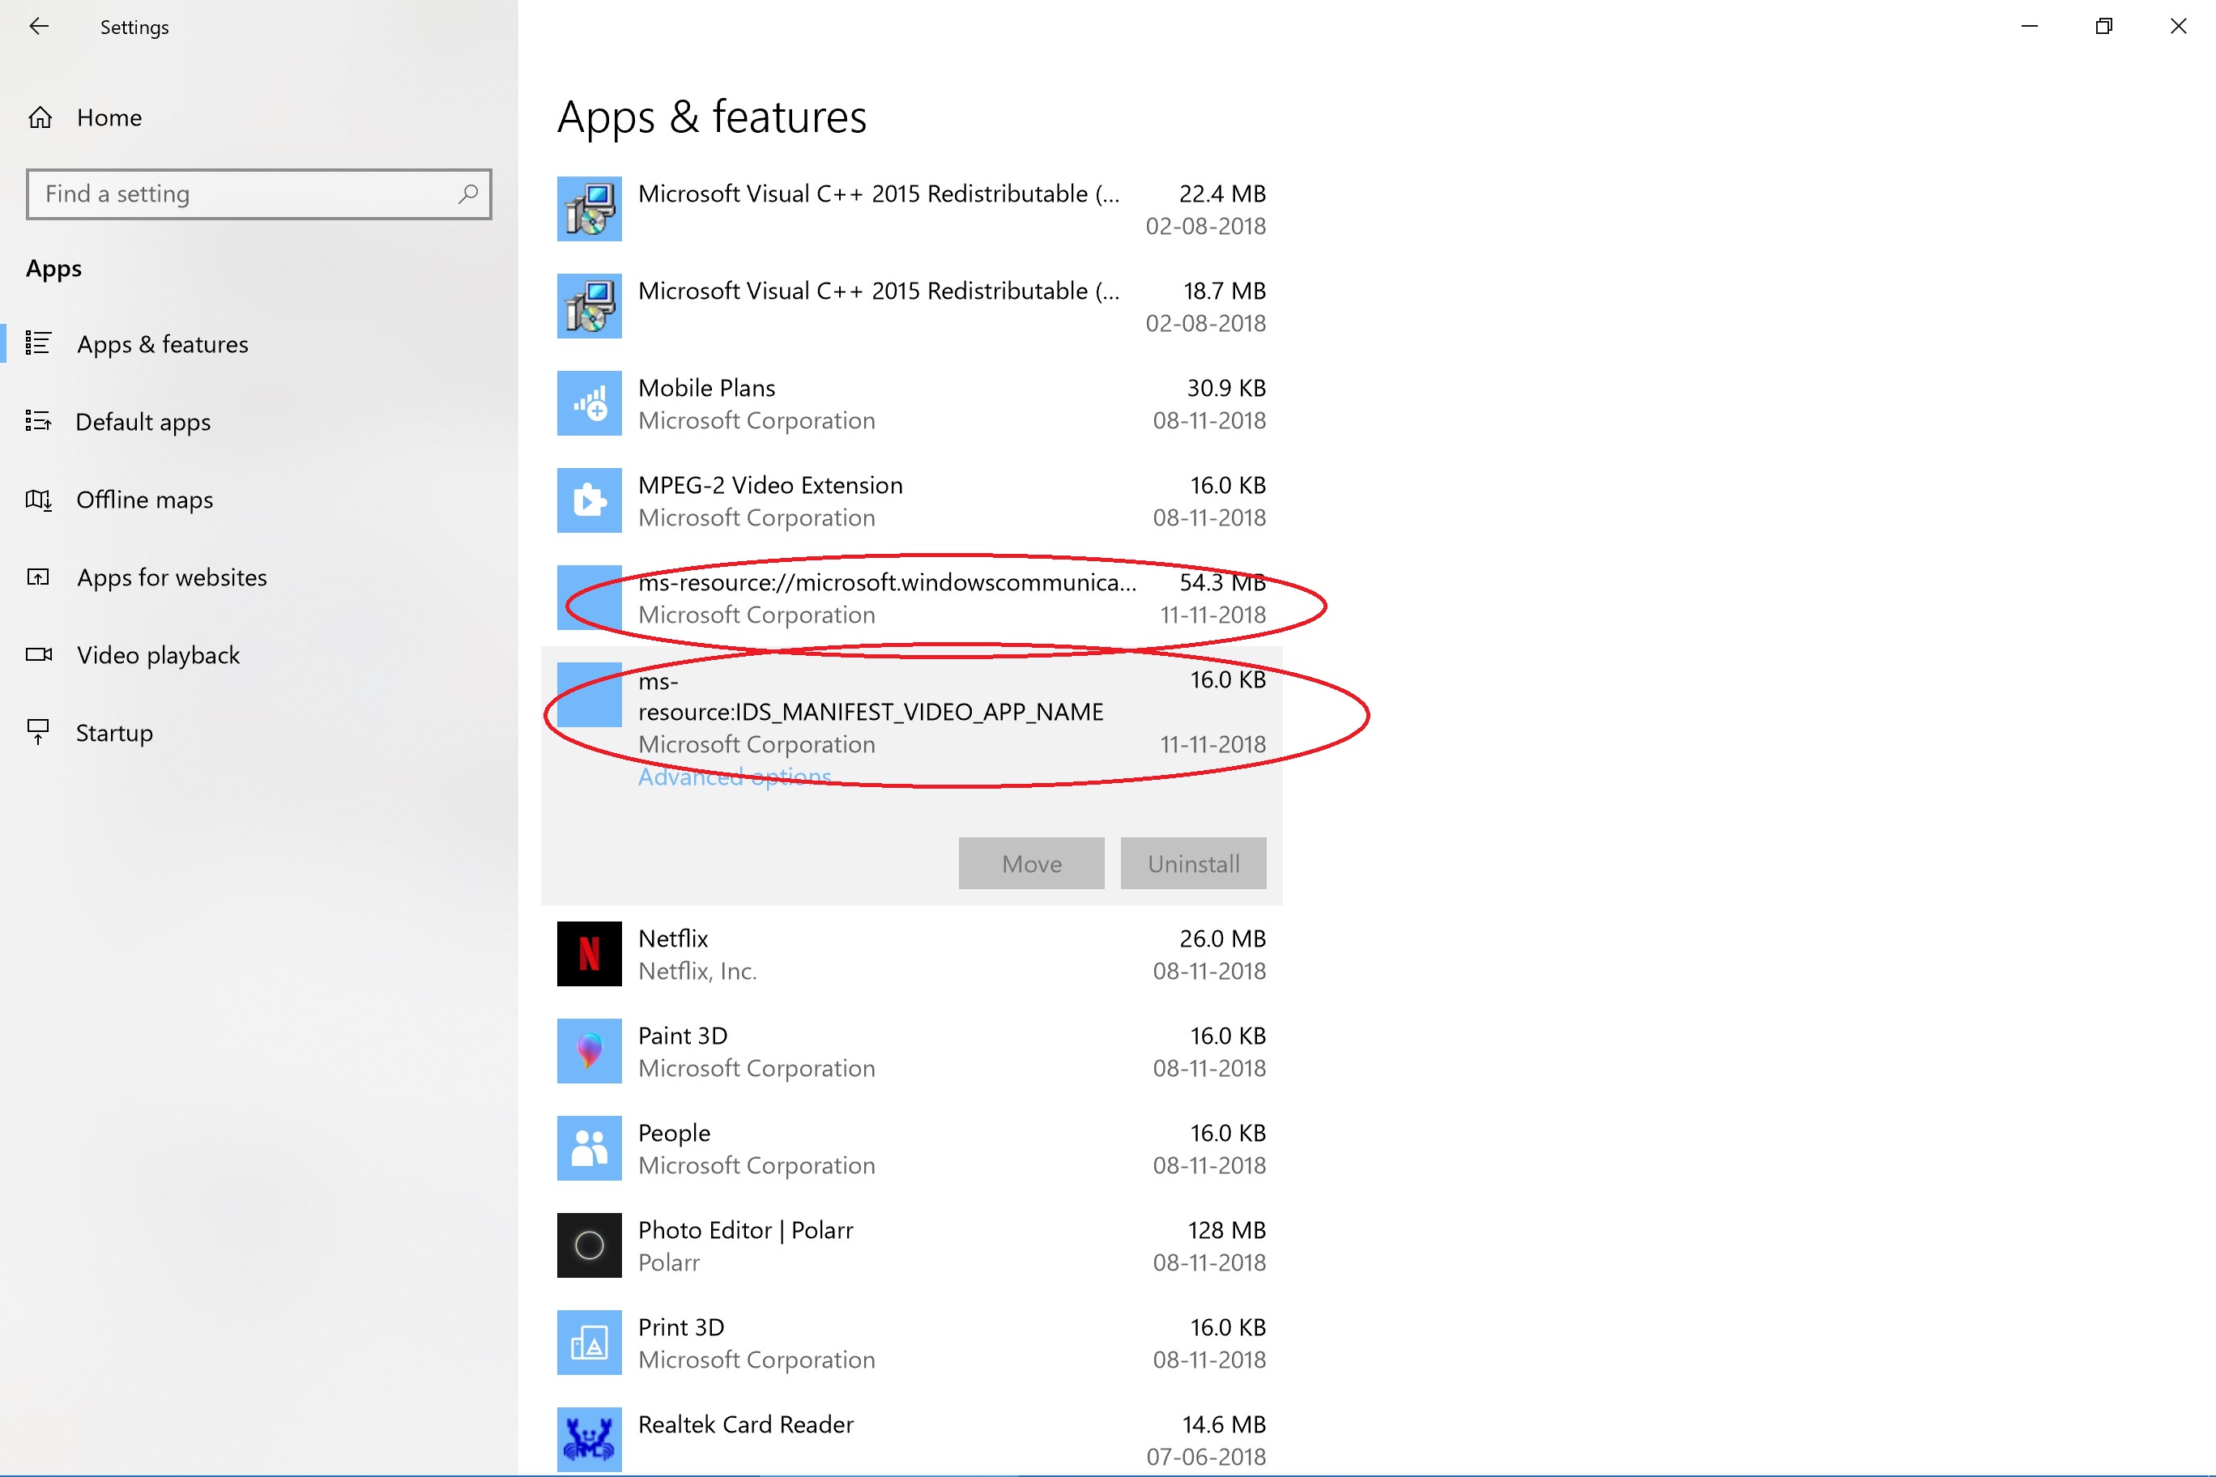Click the Print 3D app icon
Screen dimensions: 2216x1477
[589, 1343]
